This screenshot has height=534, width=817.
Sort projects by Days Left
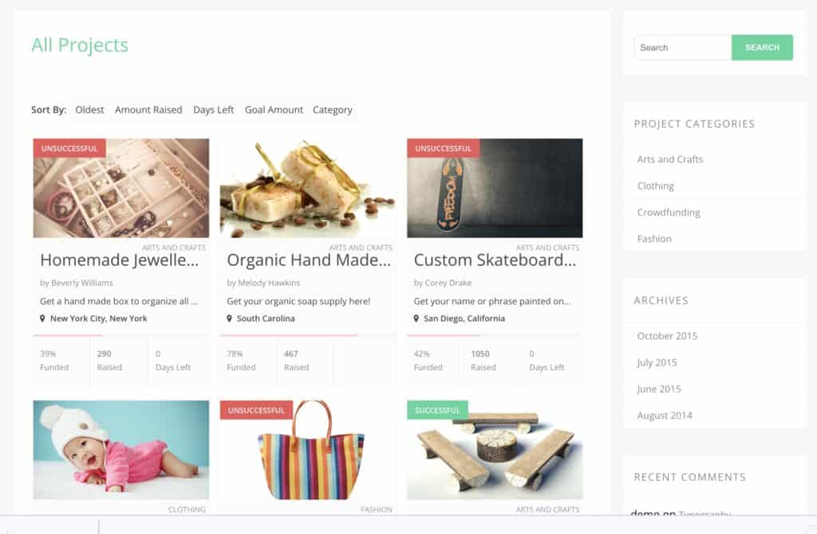[x=213, y=110]
